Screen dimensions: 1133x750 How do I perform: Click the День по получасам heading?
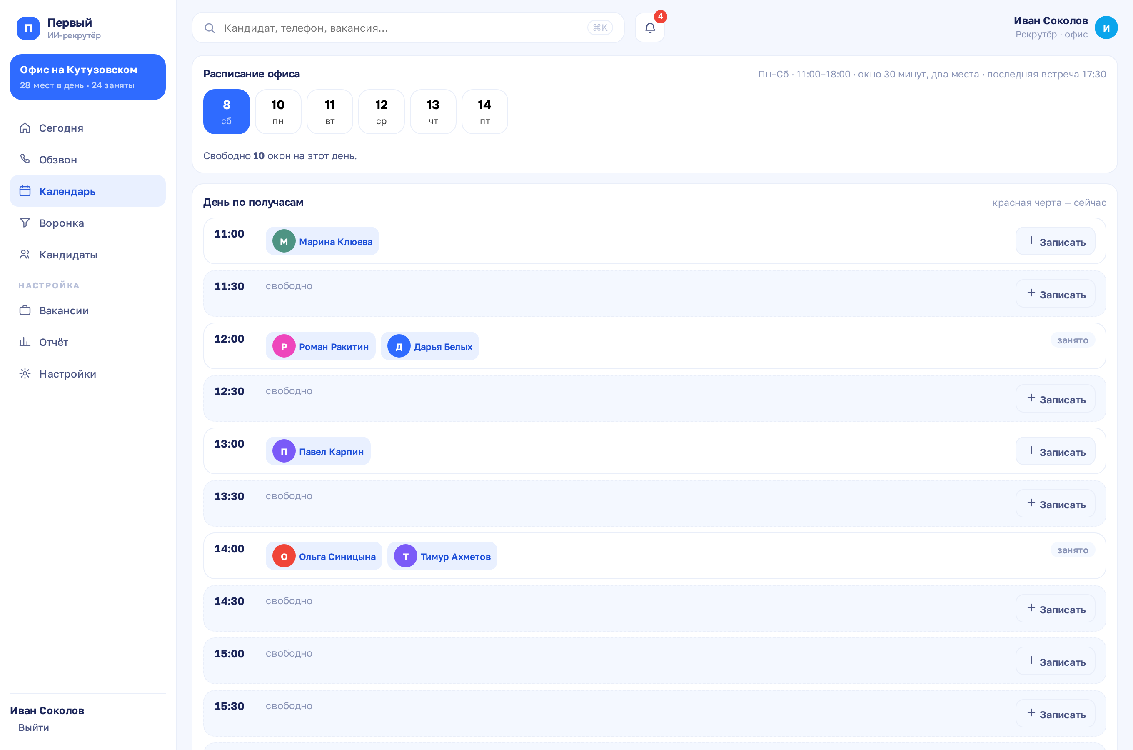pyautogui.click(x=253, y=202)
